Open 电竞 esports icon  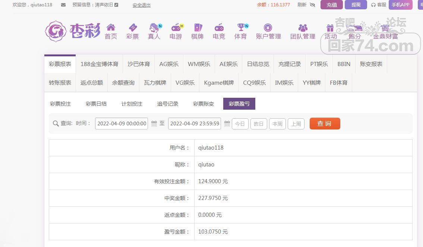tap(219, 27)
